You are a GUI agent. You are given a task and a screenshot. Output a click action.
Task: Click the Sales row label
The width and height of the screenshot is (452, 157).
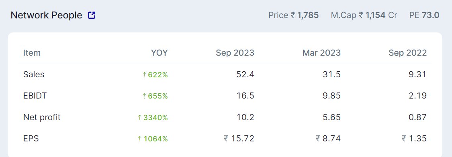(x=34, y=74)
